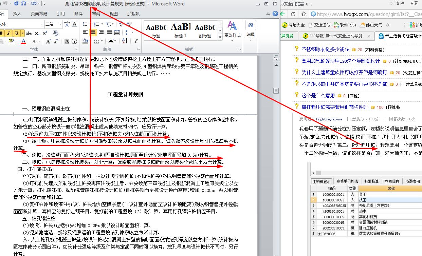The height and width of the screenshot is (256, 422).
Task: Select the 副标题 style
Action: pyautogui.click(x=205, y=30)
